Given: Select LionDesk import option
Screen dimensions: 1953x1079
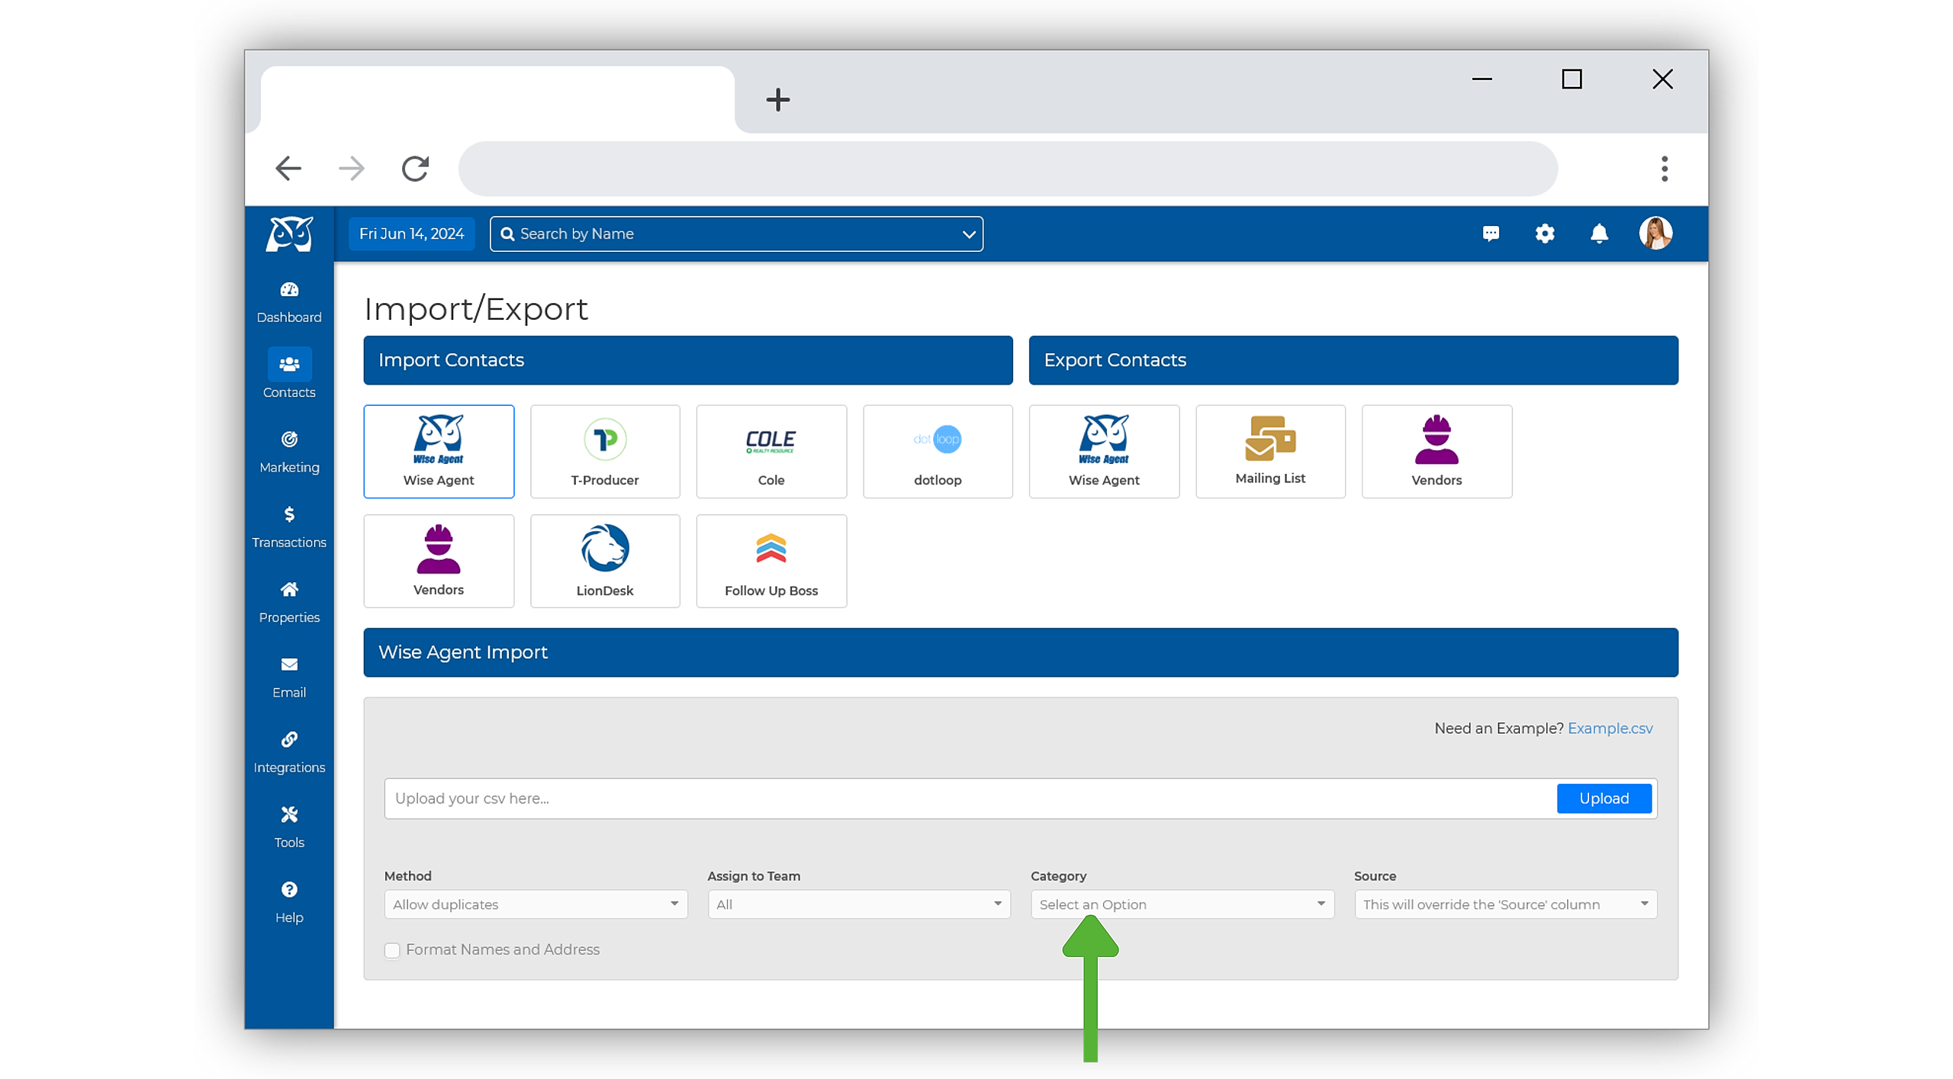Looking at the screenshot, I should 605,562.
